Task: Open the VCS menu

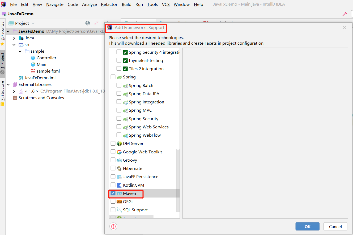Action: pyautogui.click(x=166, y=4)
